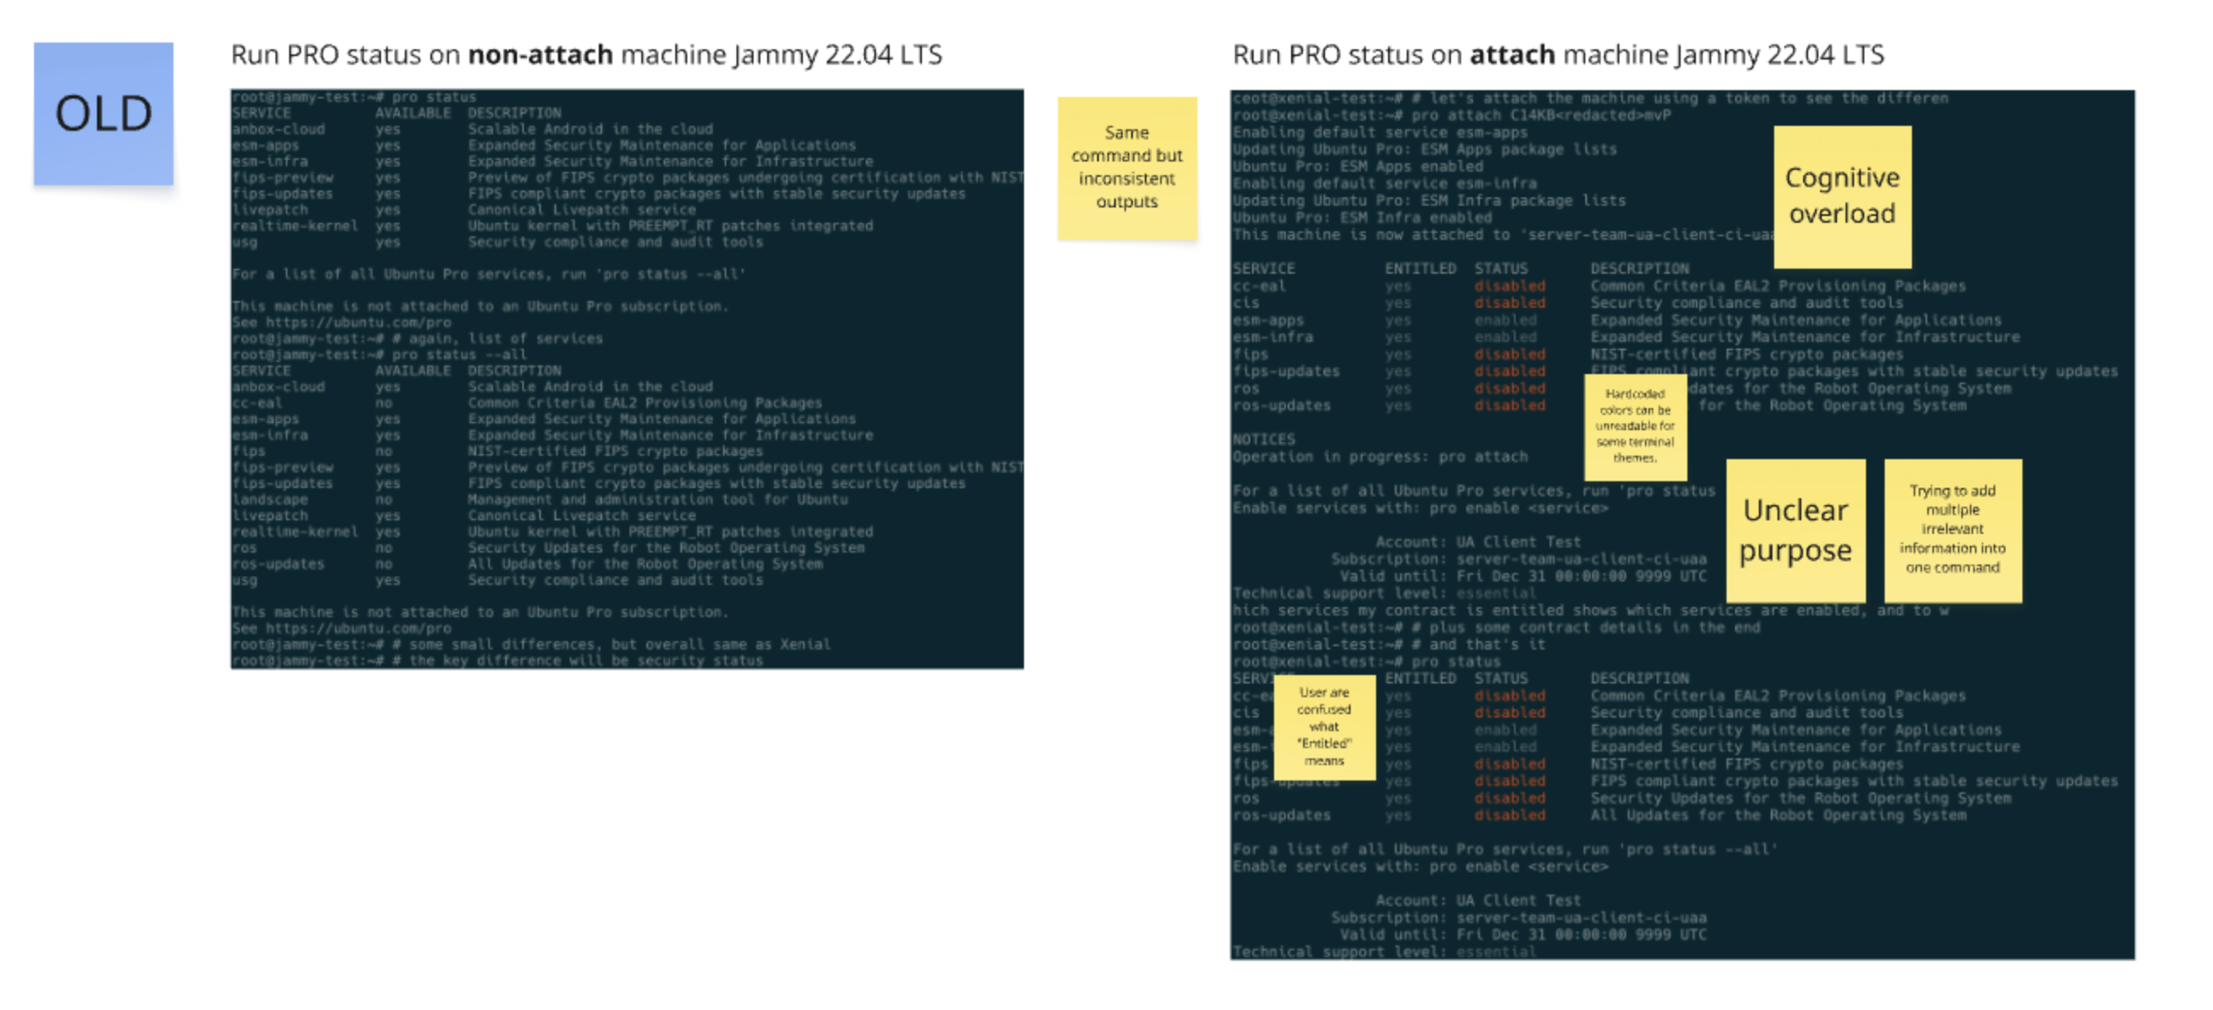The width and height of the screenshot is (2213, 1010).
Task: Select the 'Cognitive overload' sticky note
Action: click(1842, 196)
